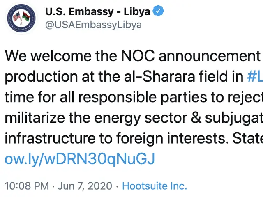The width and height of the screenshot is (263, 197).
Task: Click the ampersand symbol in the tweet text
Action: click(196, 118)
